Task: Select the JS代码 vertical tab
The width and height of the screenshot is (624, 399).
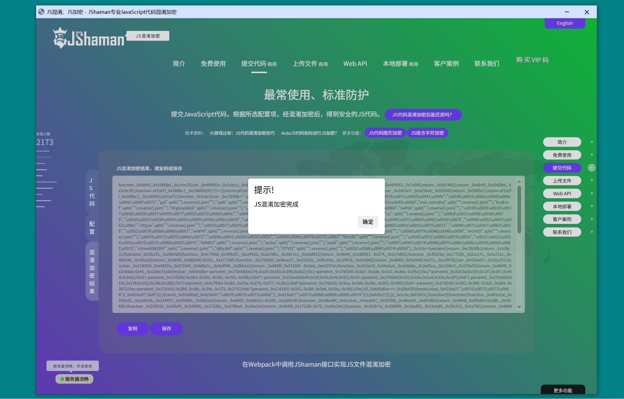Action: point(92,192)
